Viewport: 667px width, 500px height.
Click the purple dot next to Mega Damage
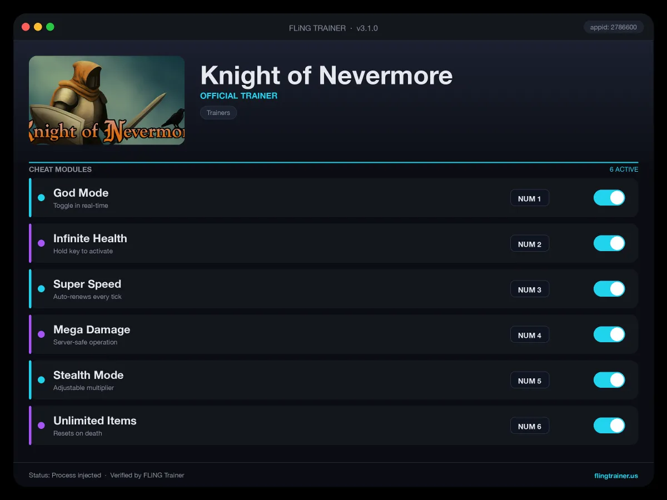tap(41, 334)
